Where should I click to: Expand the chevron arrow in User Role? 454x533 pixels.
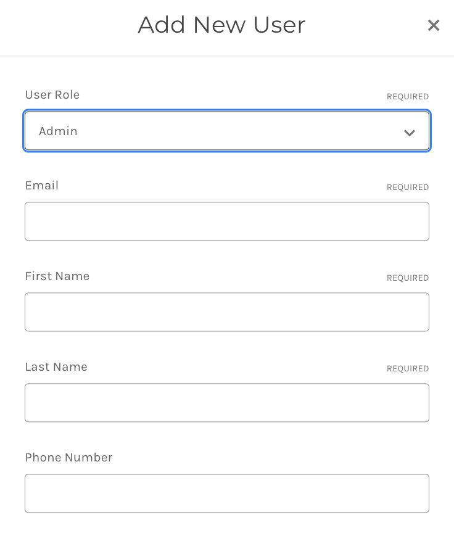click(410, 133)
